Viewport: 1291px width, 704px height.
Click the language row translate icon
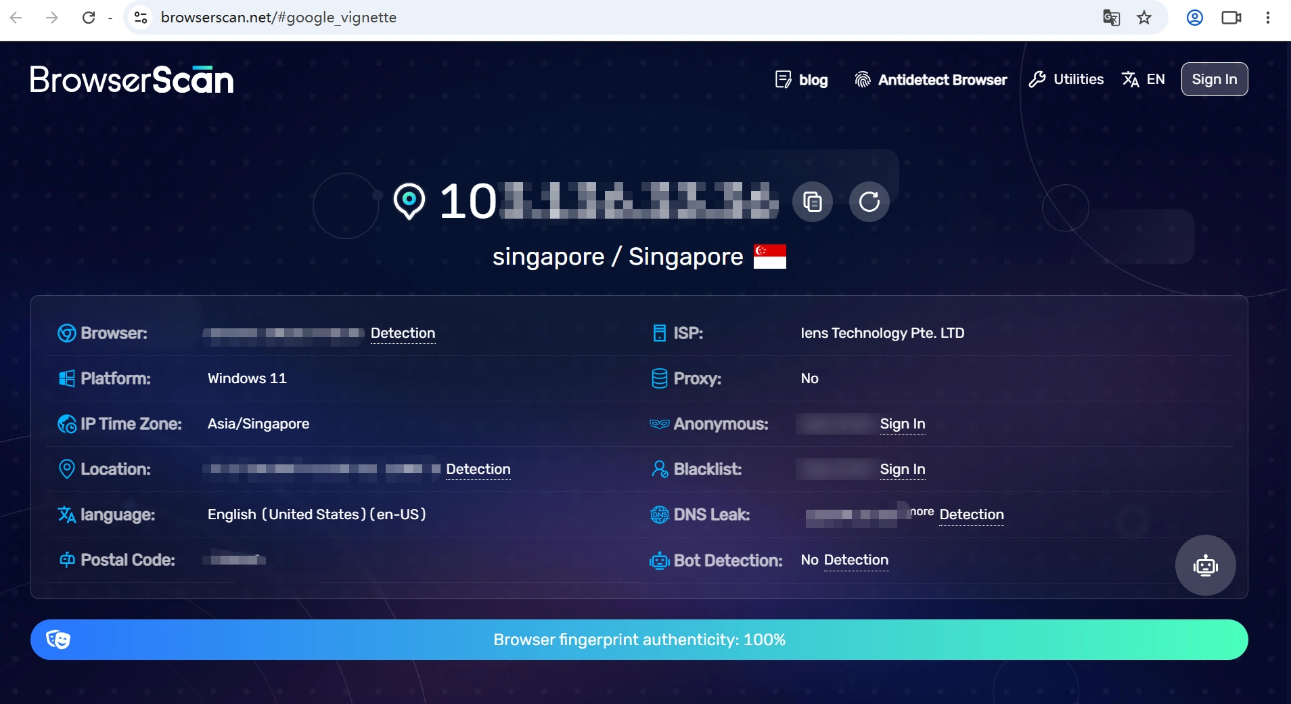66,514
